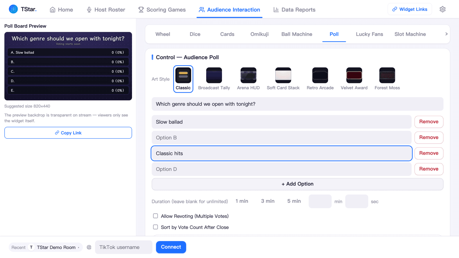Click the duration minutes input
459x258 pixels.
click(320, 201)
